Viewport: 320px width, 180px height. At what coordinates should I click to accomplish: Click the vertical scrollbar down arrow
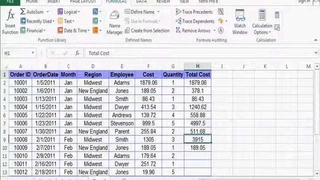coord(317,173)
